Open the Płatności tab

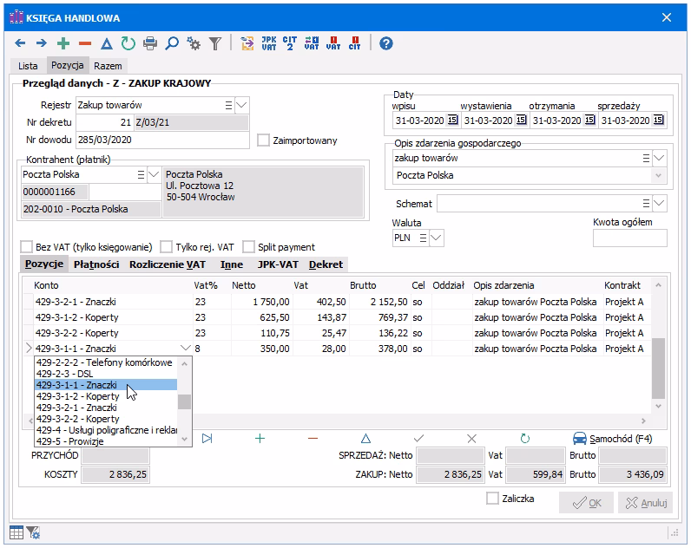pos(95,264)
